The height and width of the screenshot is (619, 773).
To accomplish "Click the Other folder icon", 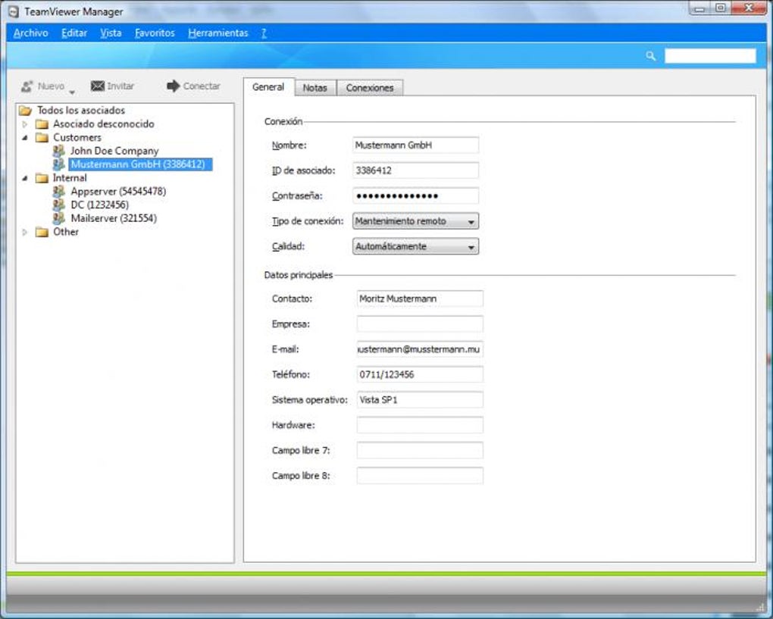I will coord(42,232).
